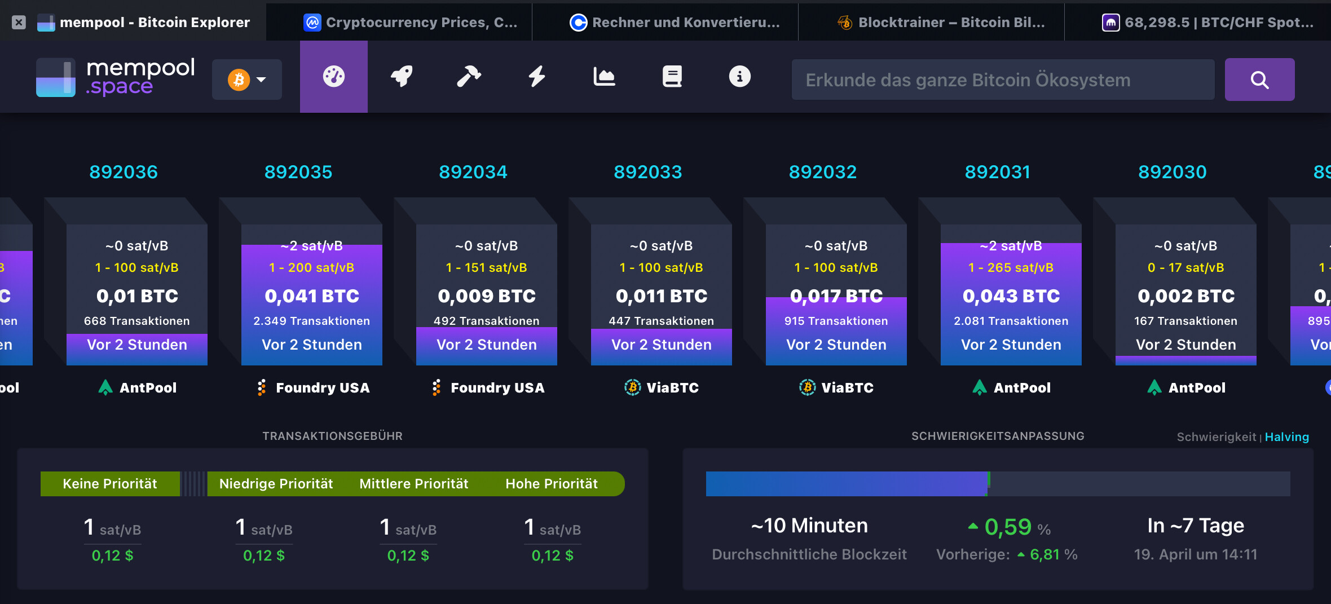Viewport: 1331px width, 604px height.
Task: Open the mining hammer icon
Action: 469,77
